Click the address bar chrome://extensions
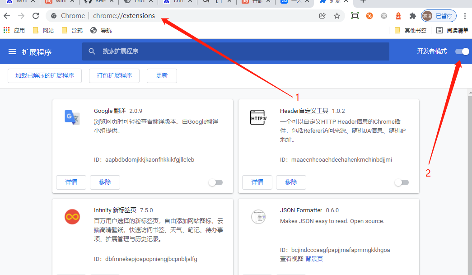 (124, 16)
